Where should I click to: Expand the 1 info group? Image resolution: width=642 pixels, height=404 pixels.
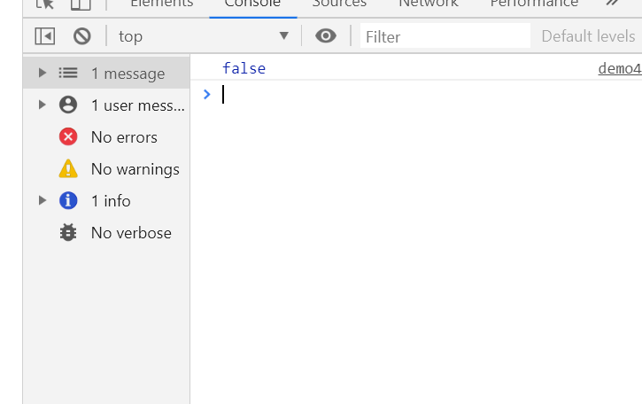click(42, 201)
